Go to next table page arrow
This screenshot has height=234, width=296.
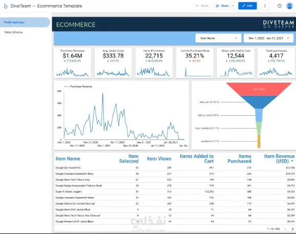[292, 229]
